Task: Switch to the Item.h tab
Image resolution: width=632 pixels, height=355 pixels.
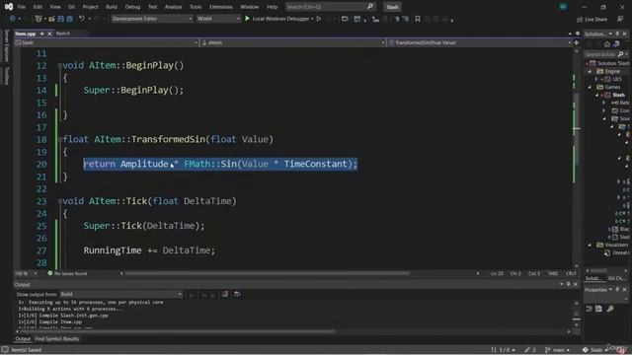Action: click(63, 34)
